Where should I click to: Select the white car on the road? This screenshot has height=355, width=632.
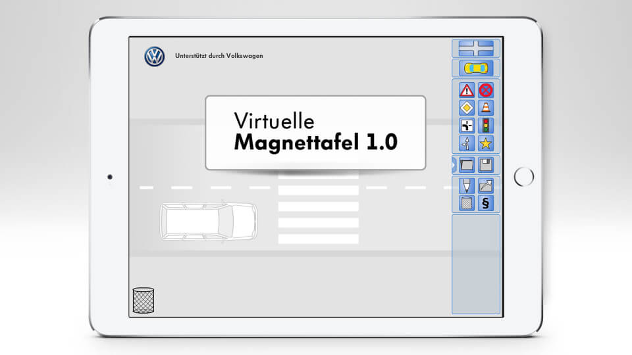pos(209,222)
